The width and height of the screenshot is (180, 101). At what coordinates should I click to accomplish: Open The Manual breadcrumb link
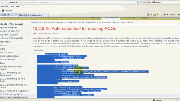tap(36, 22)
